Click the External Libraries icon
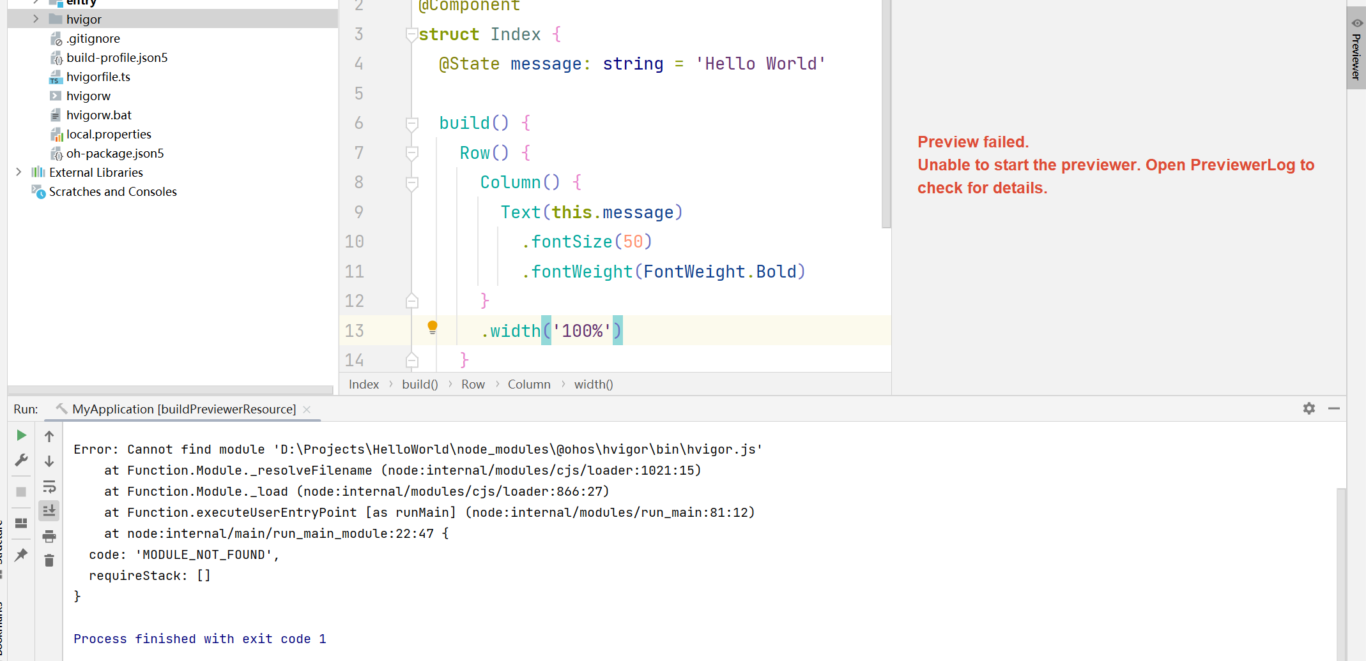Screen dimensions: 1366x661 38,172
